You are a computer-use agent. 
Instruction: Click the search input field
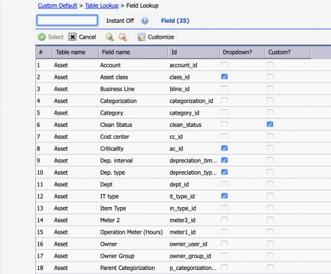(x=67, y=21)
